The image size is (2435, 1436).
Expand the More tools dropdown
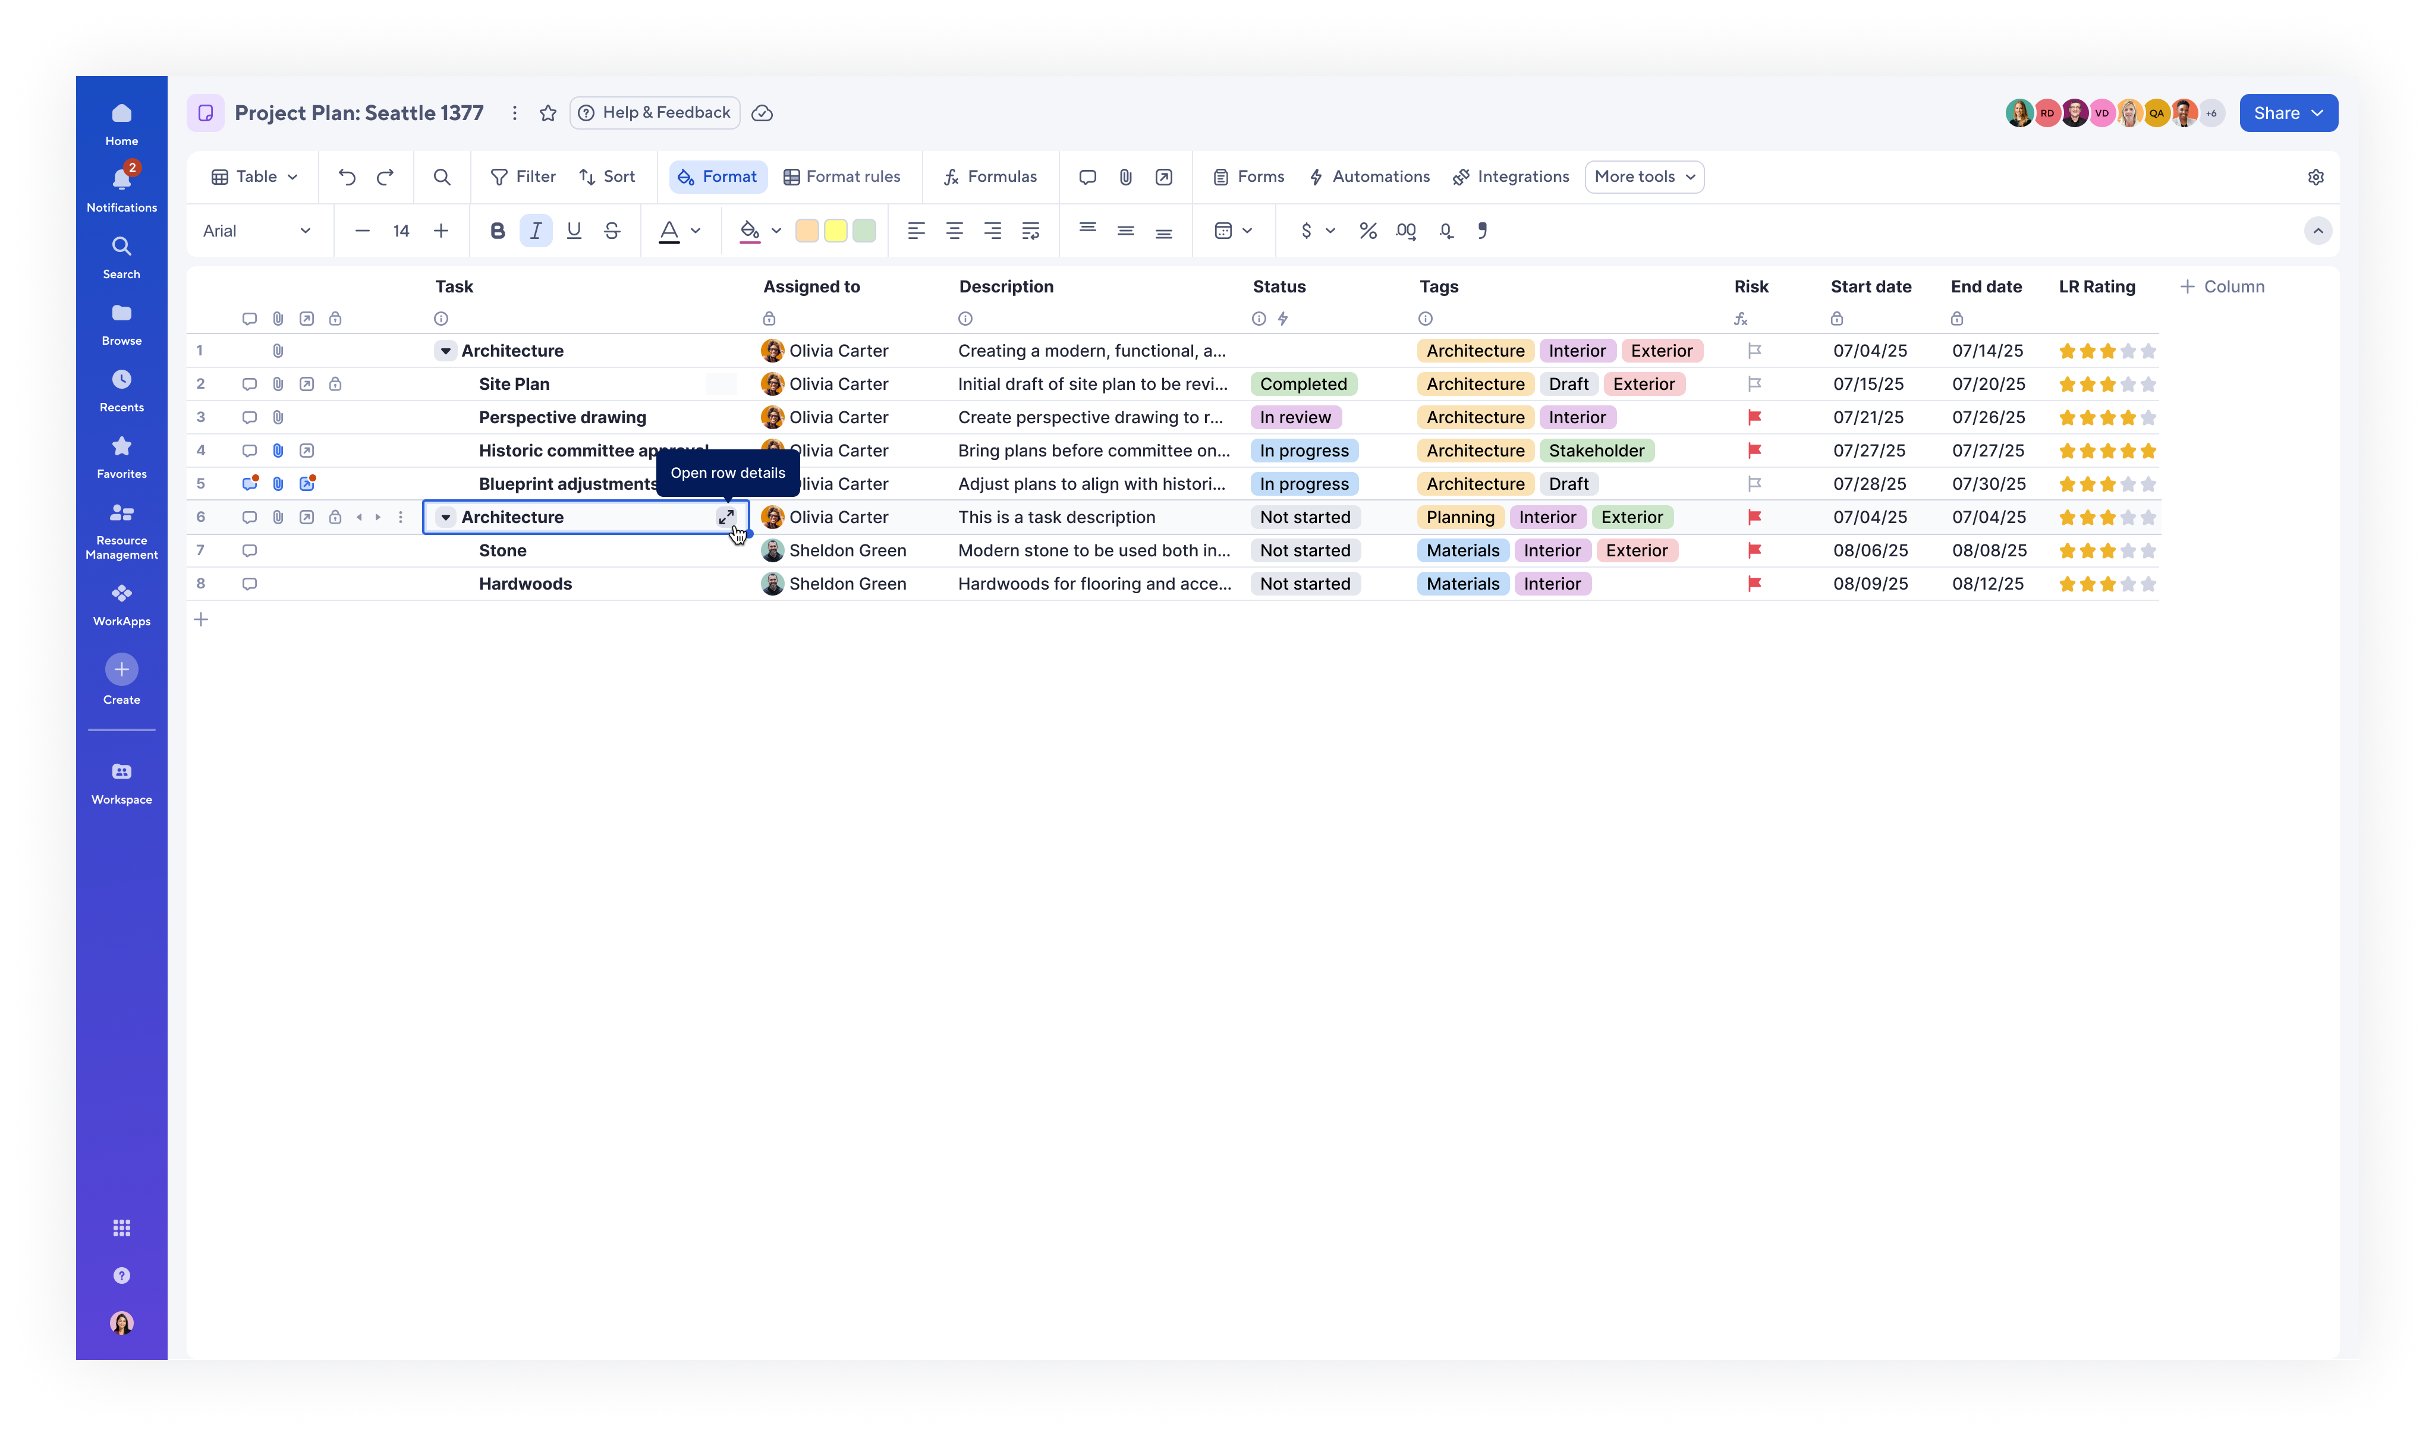pos(1643,177)
